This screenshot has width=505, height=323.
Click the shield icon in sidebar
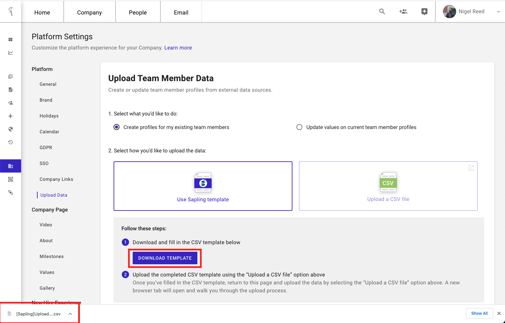(x=11, y=129)
